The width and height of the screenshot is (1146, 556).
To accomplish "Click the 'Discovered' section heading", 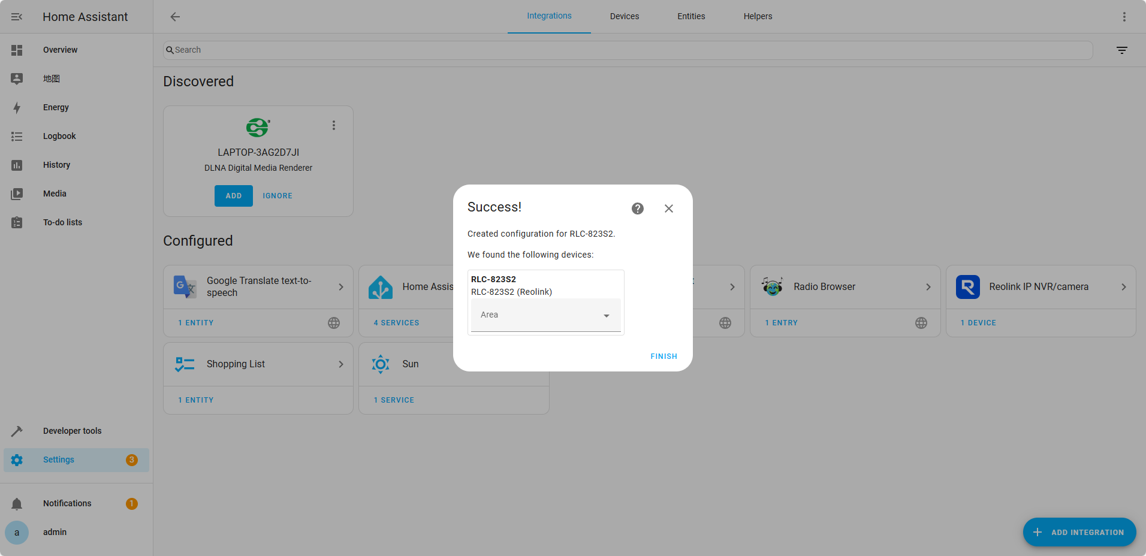I will click(198, 81).
